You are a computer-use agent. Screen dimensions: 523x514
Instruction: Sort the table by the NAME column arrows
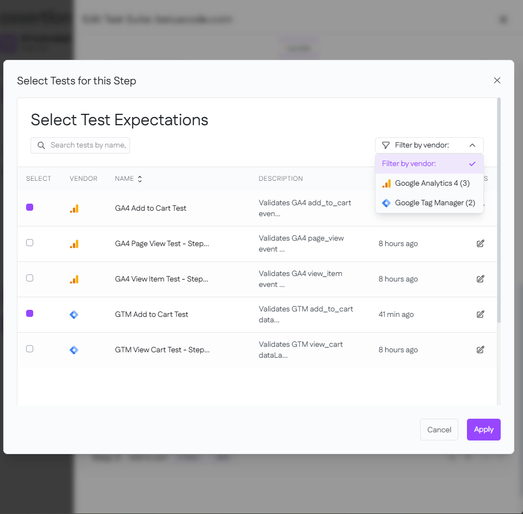coord(140,178)
